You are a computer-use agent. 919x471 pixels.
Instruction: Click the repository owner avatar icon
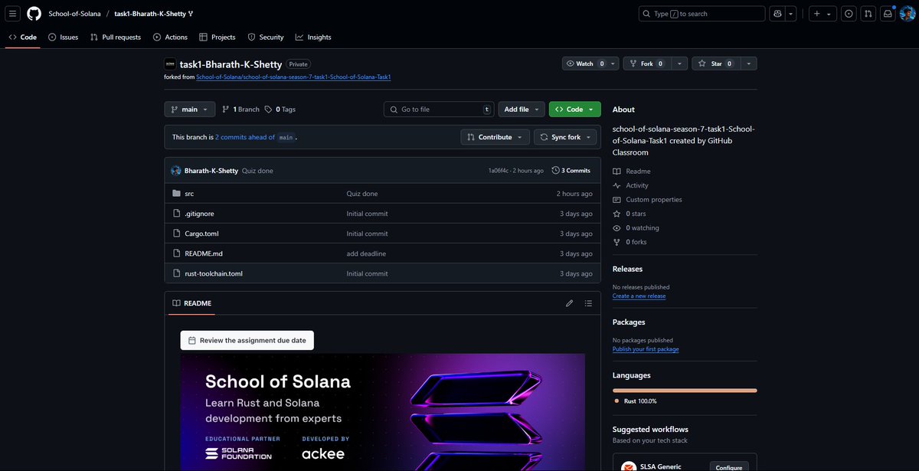170,64
